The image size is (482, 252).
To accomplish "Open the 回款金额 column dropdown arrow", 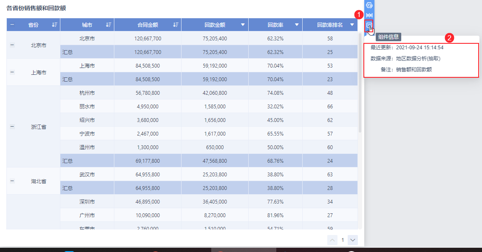I will coord(243,25).
